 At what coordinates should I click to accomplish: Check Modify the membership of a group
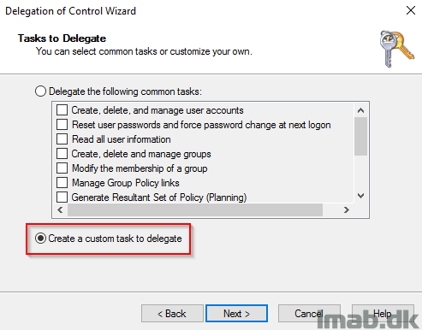[x=62, y=168]
